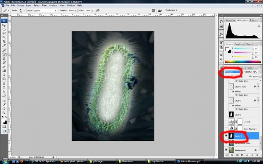Open the Filter menu

click(x=44, y=6)
